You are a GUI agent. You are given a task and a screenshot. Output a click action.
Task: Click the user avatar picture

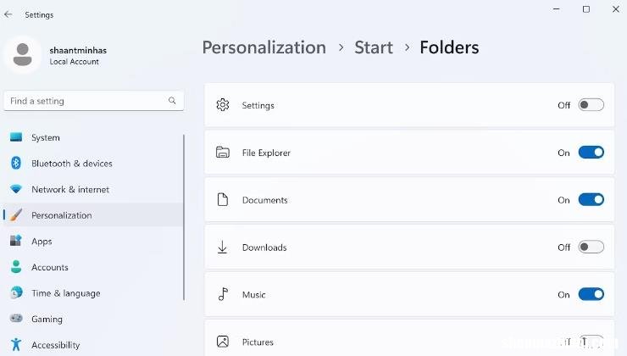(x=22, y=55)
